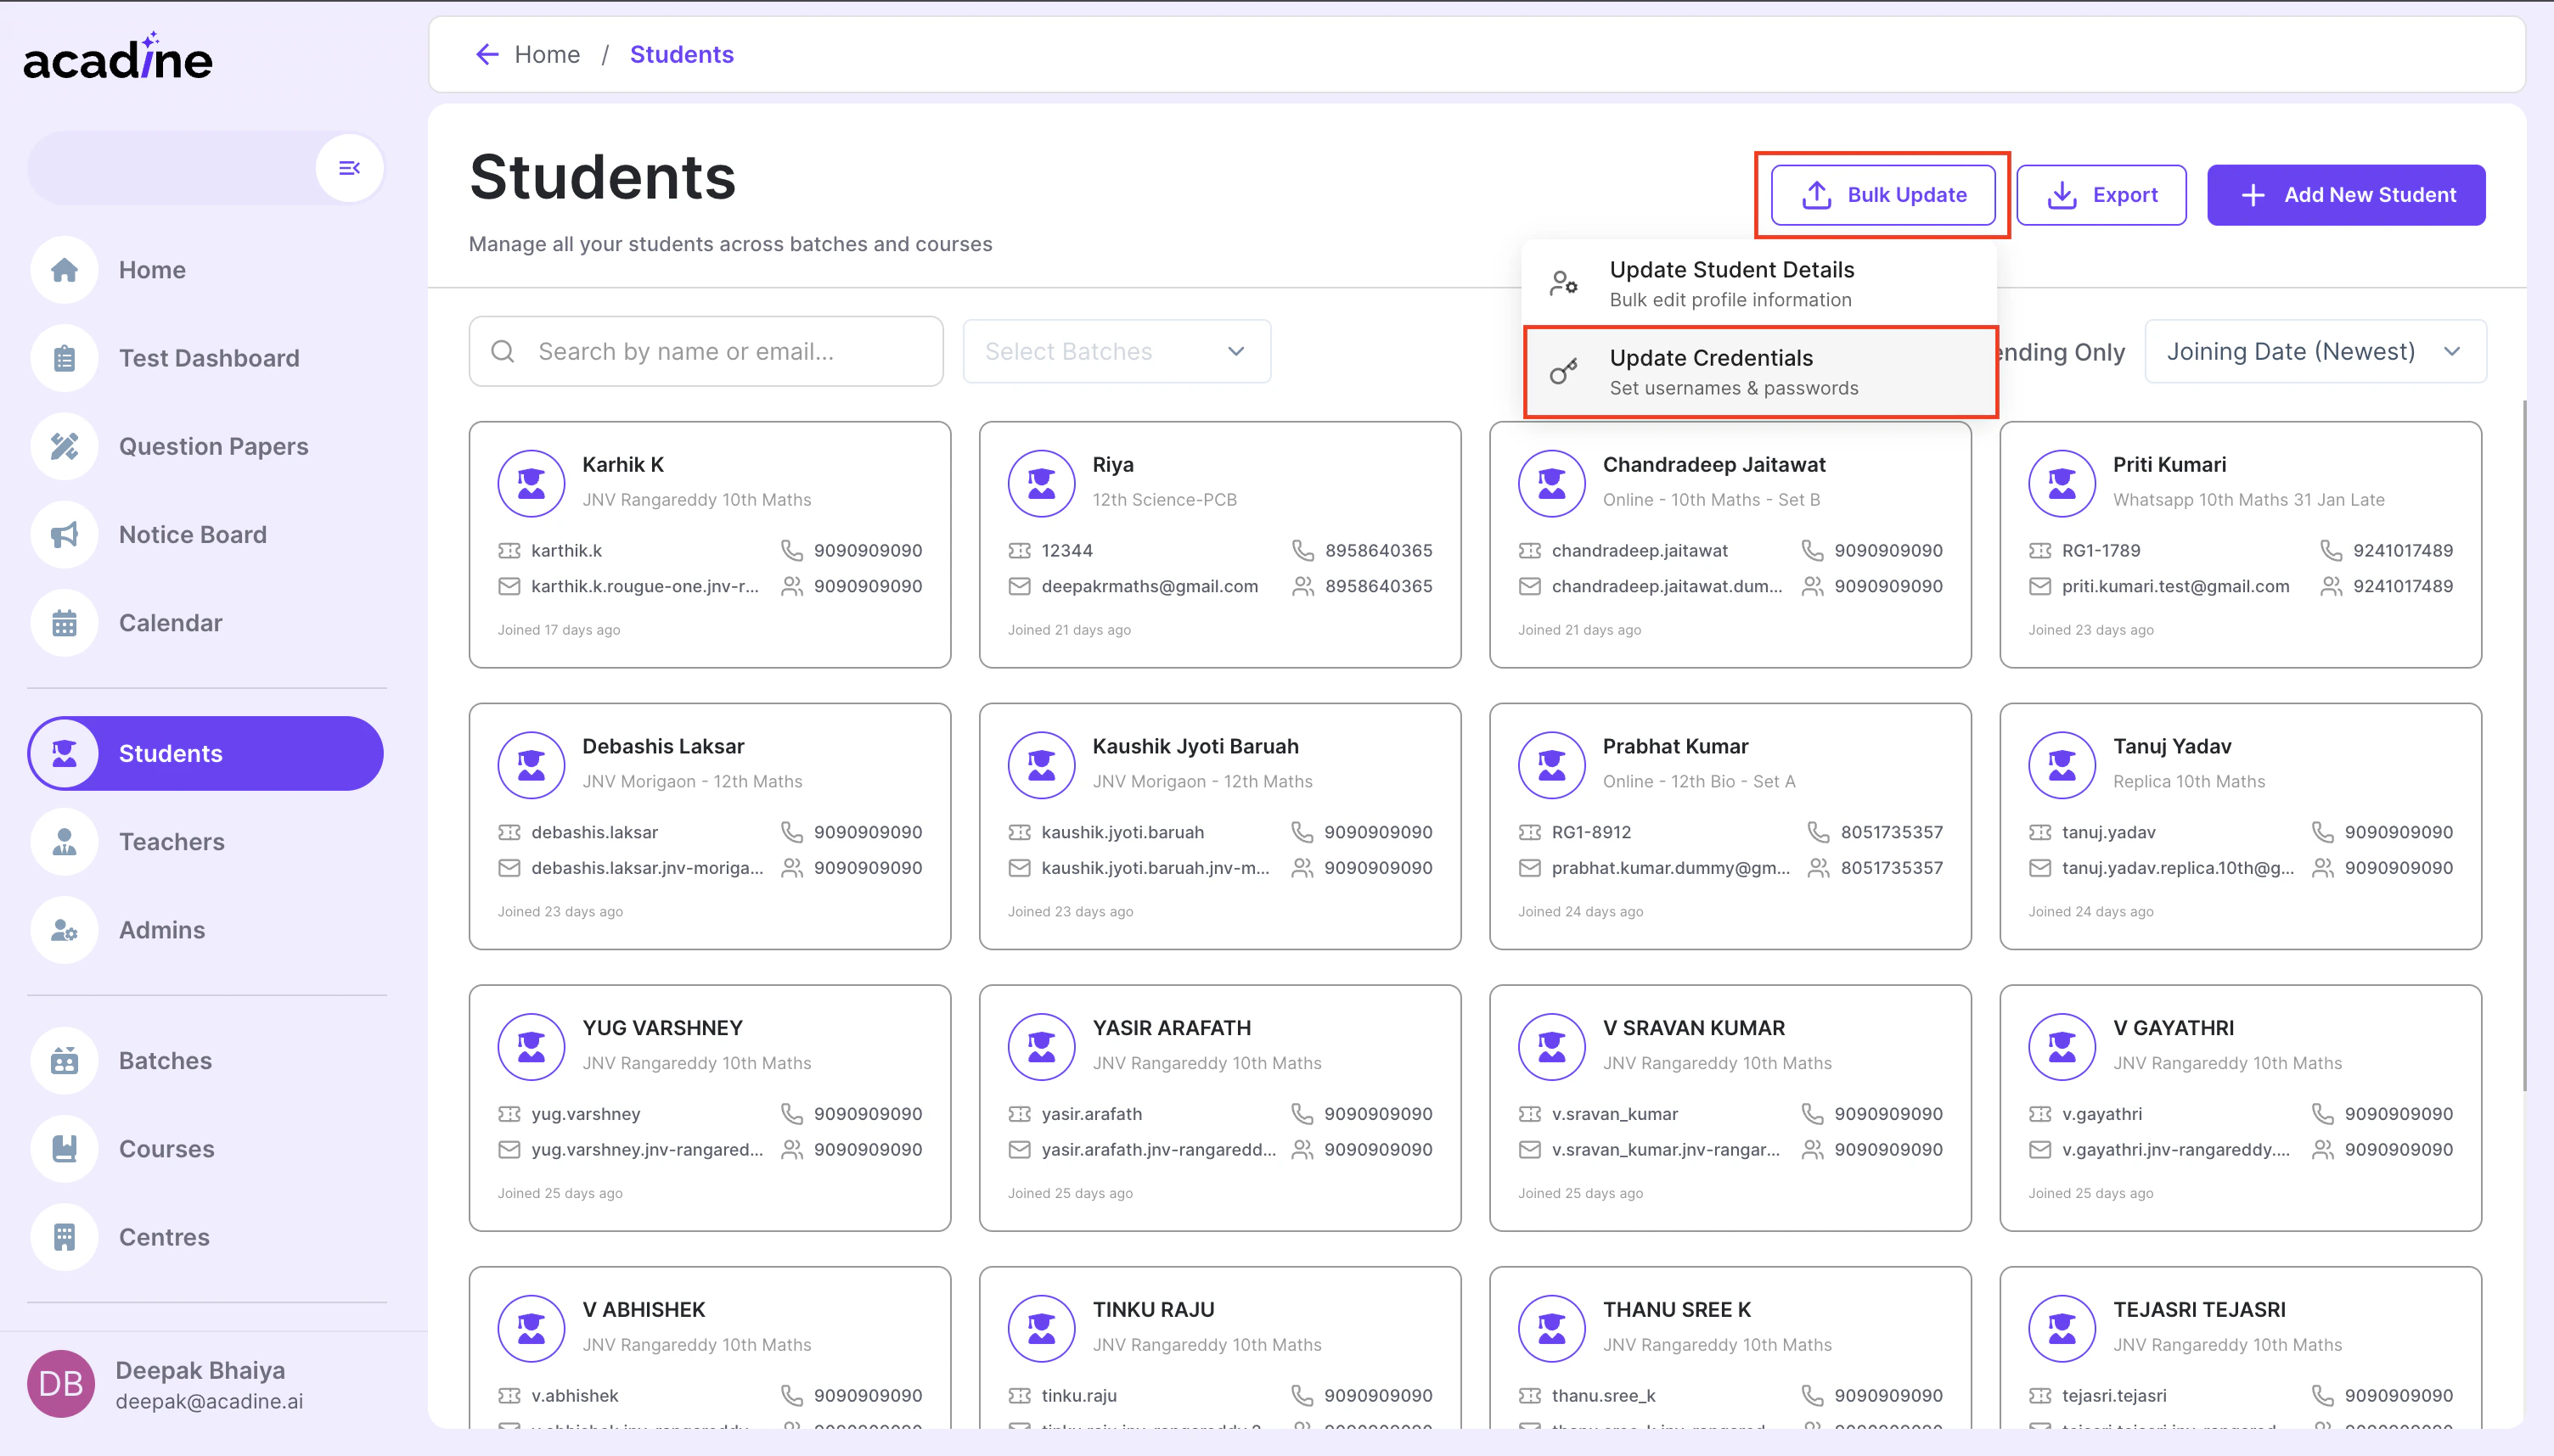Screen dimensions: 2554x1456
Task: Click the search by name or email field
Action: coord(706,351)
